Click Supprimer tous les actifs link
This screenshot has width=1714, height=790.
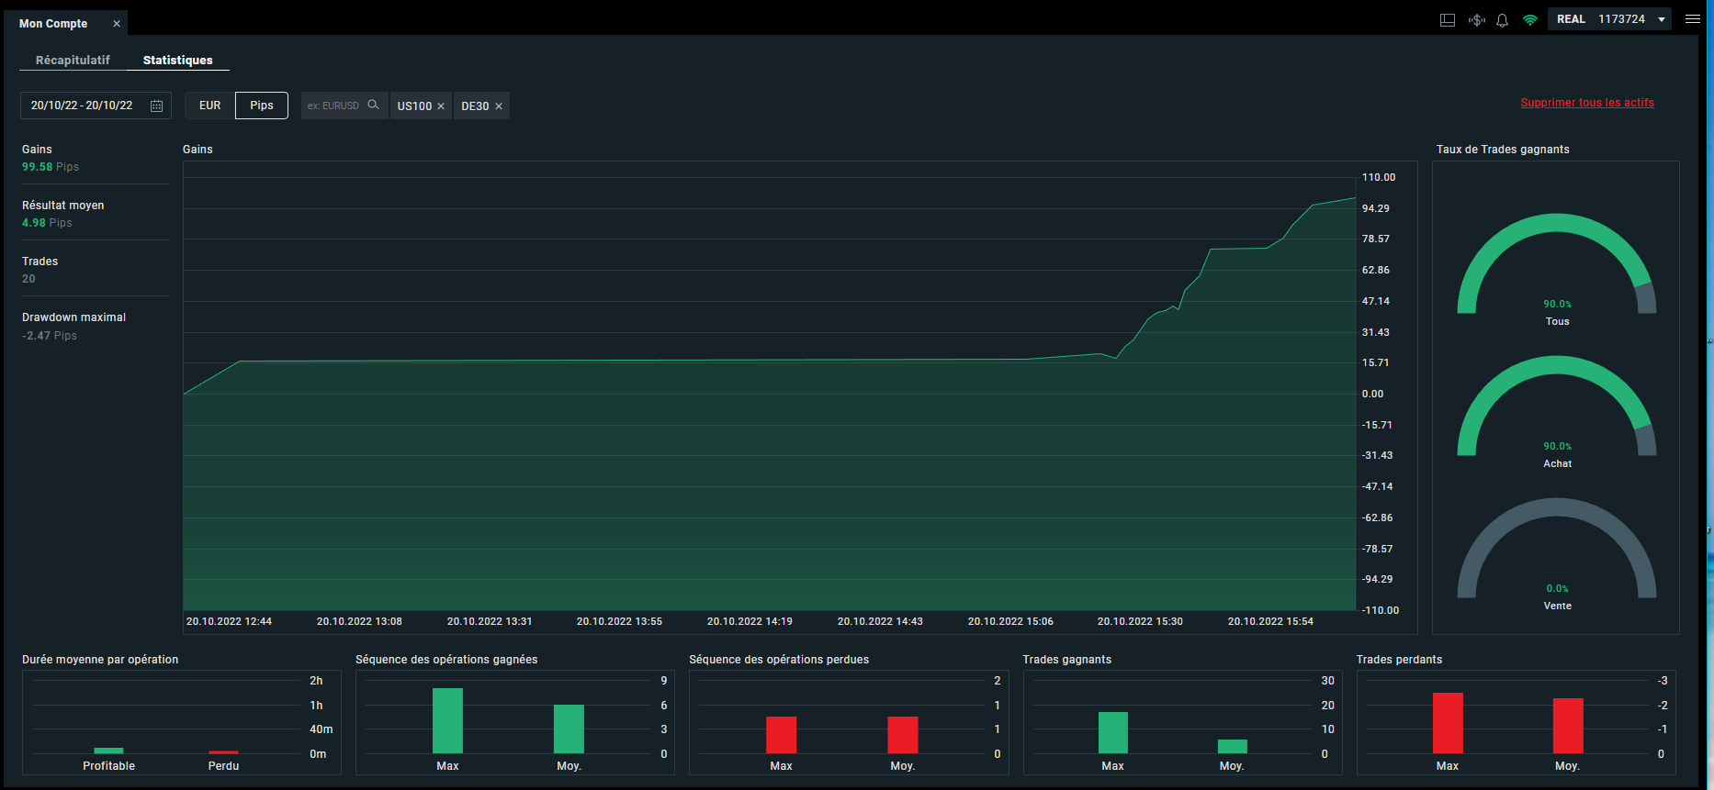click(1587, 103)
